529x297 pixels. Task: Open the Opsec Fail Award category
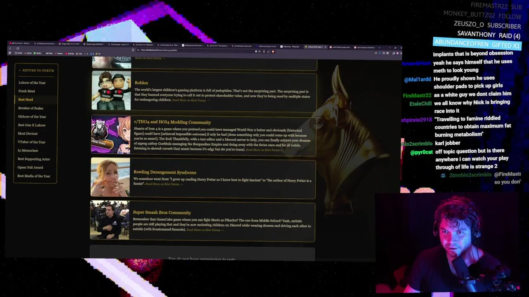pyautogui.click(x=30, y=167)
